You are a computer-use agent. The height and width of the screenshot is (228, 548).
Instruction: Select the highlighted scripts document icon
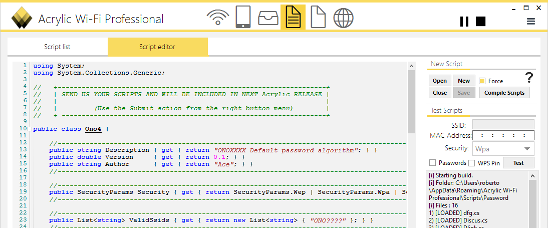click(x=293, y=17)
